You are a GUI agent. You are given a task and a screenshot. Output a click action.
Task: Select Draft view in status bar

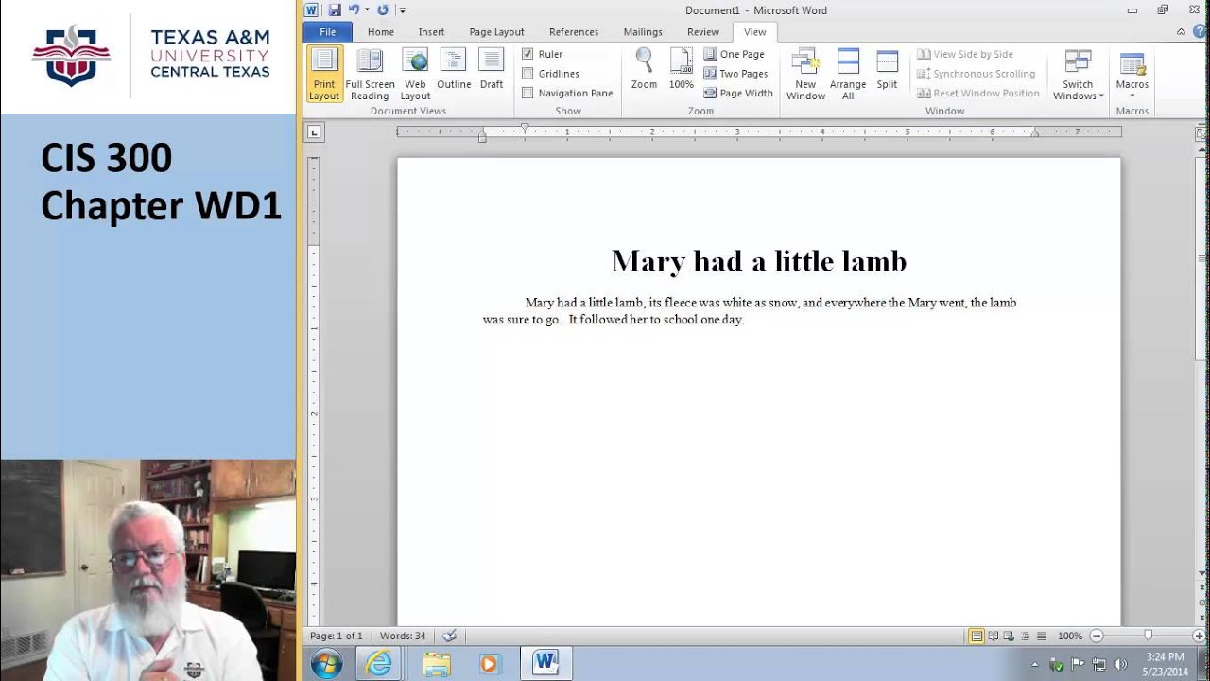pyautogui.click(x=1042, y=637)
